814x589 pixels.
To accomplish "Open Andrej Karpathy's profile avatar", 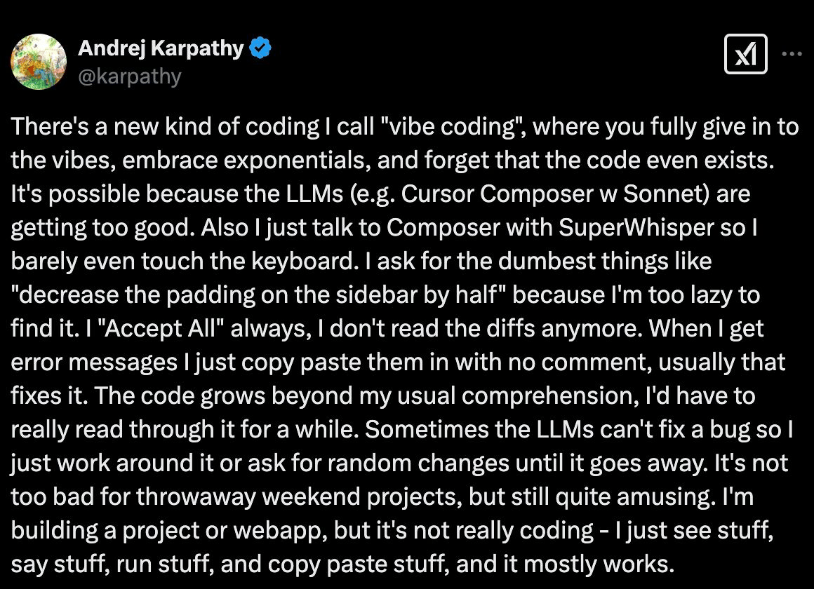I will (39, 62).
